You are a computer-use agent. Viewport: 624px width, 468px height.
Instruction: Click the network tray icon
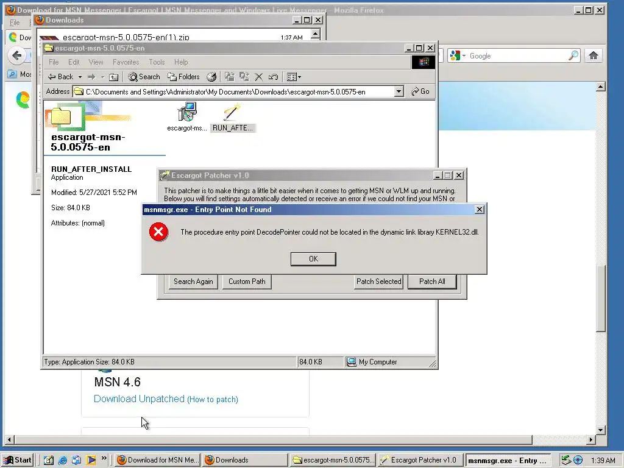[x=565, y=461]
